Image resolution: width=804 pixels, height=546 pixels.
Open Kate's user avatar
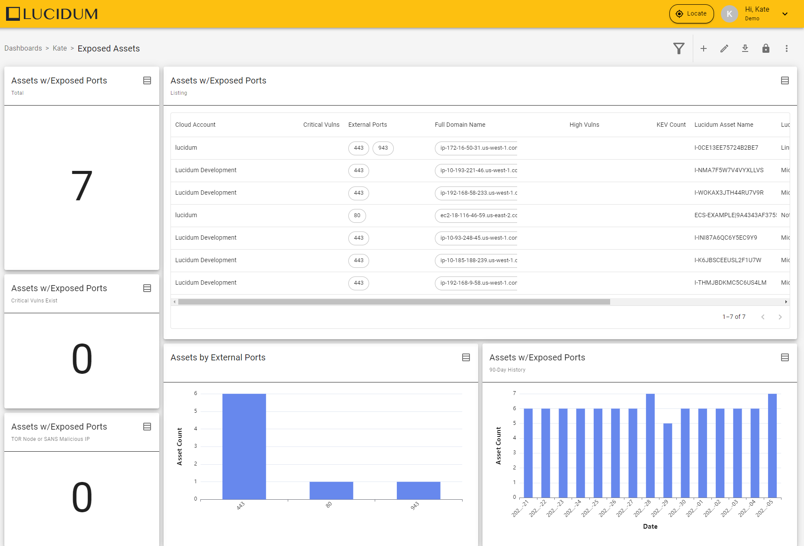click(730, 14)
